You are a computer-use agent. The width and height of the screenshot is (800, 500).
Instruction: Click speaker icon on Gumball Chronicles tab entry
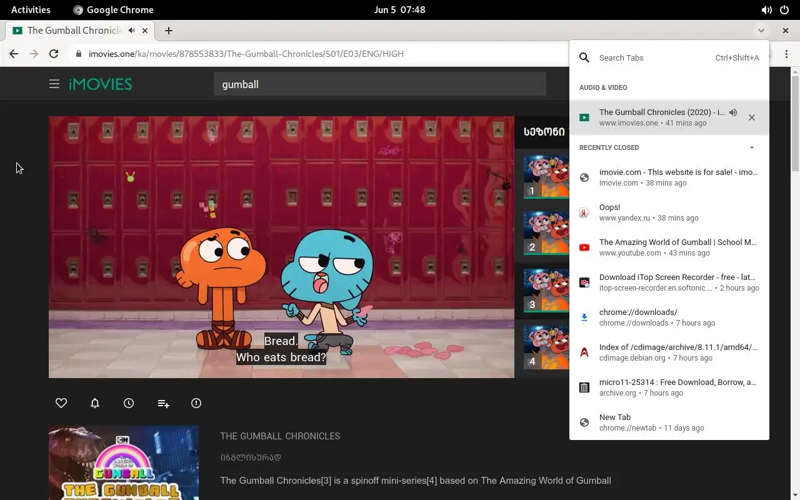tap(733, 112)
